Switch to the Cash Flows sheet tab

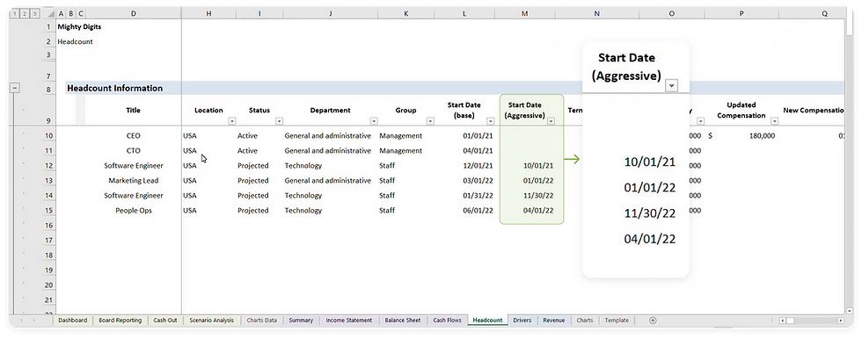[447, 321]
